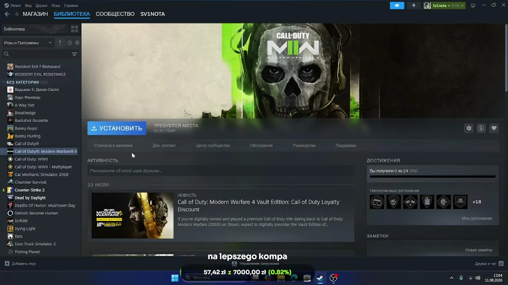Viewport: 508px width, 285px height.
Task: Open Управление загрузками downloads manager
Action: click(x=256, y=264)
